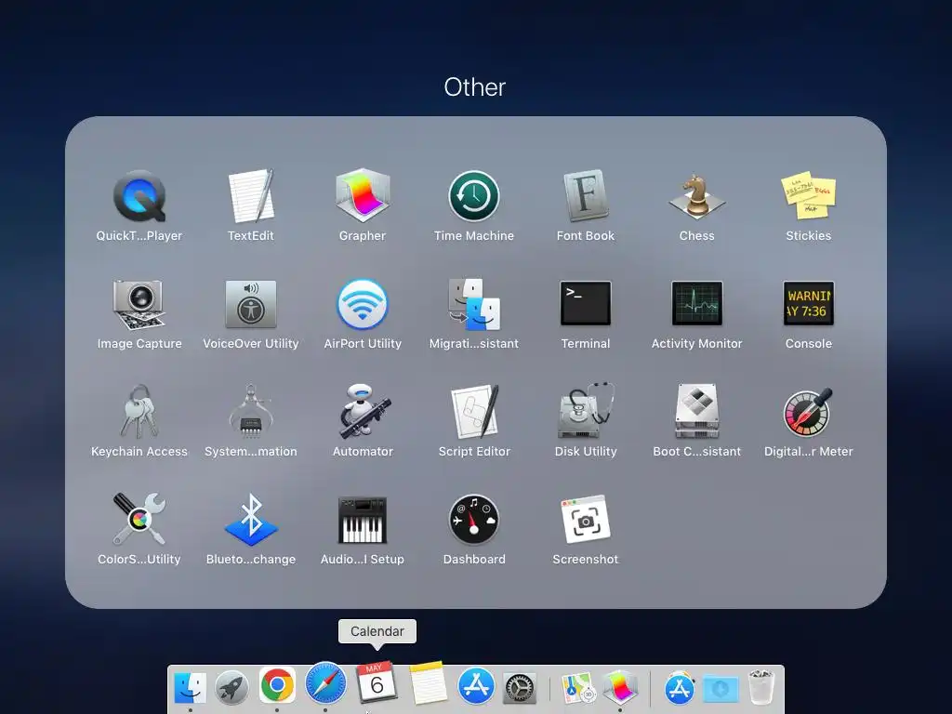952x714 pixels.
Task: Switch to Grapher in the Dock
Action: (x=619, y=688)
